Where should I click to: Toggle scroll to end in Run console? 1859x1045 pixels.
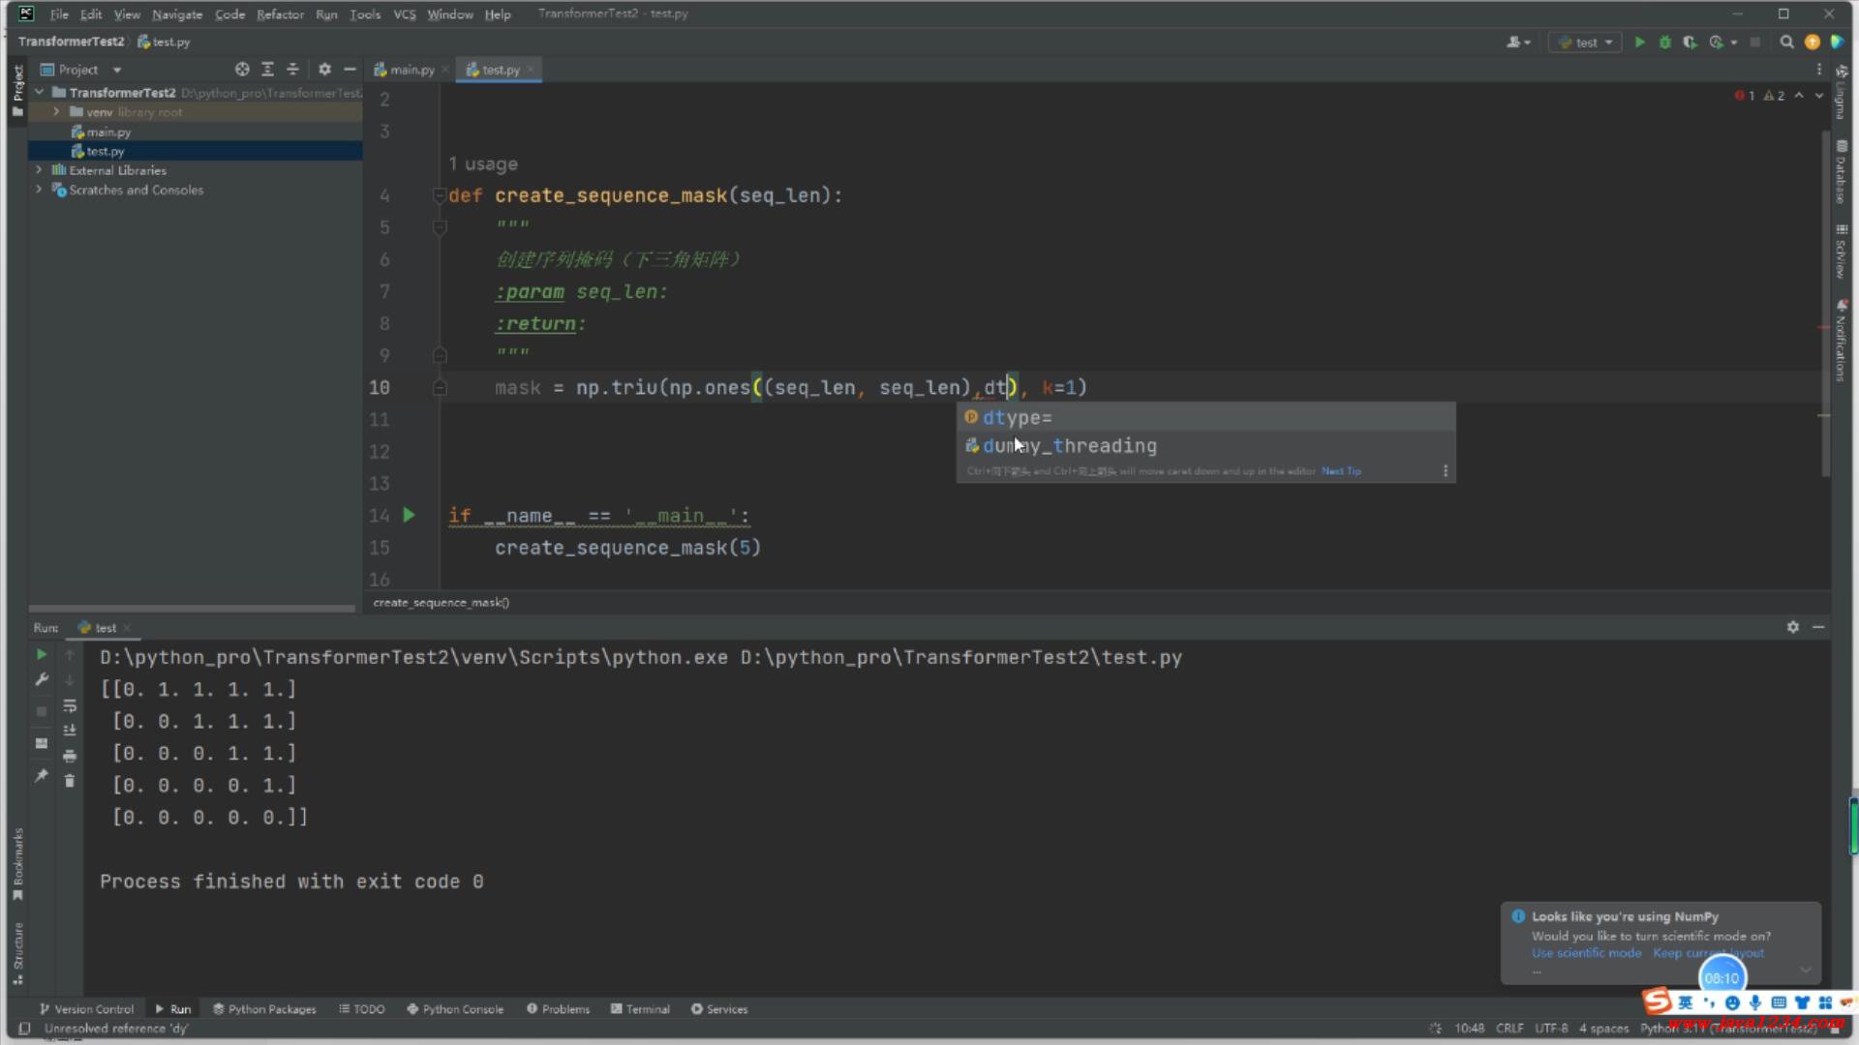point(70,731)
